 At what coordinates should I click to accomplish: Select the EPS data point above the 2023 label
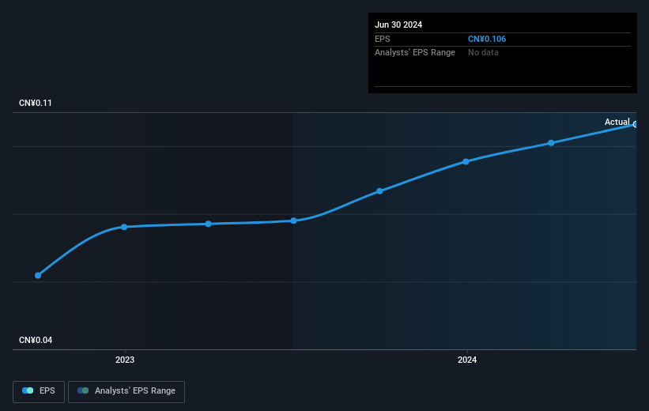[x=124, y=227]
